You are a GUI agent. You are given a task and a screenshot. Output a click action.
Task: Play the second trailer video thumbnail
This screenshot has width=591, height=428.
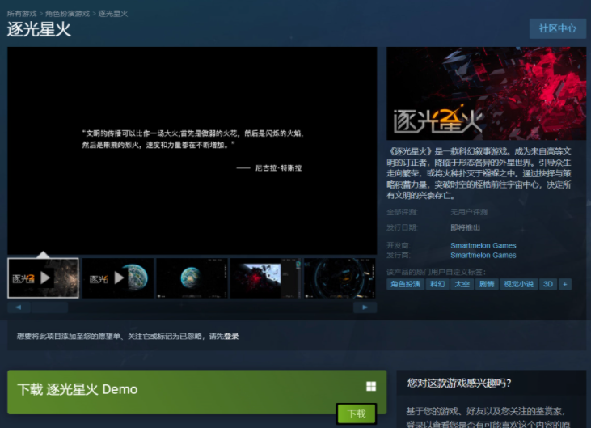pos(118,278)
